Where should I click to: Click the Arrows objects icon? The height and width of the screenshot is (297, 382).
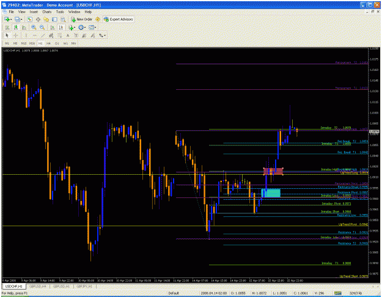click(x=101, y=35)
